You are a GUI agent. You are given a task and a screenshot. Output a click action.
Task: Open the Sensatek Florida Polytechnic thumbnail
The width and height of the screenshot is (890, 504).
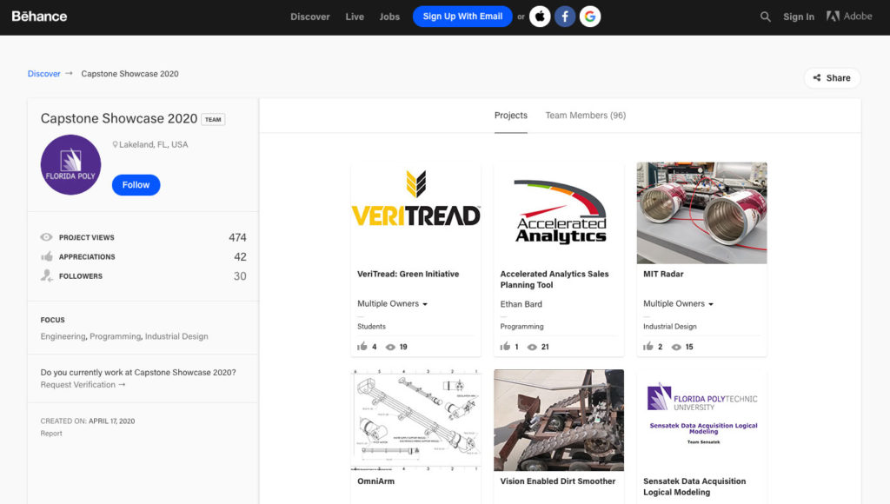(702, 420)
